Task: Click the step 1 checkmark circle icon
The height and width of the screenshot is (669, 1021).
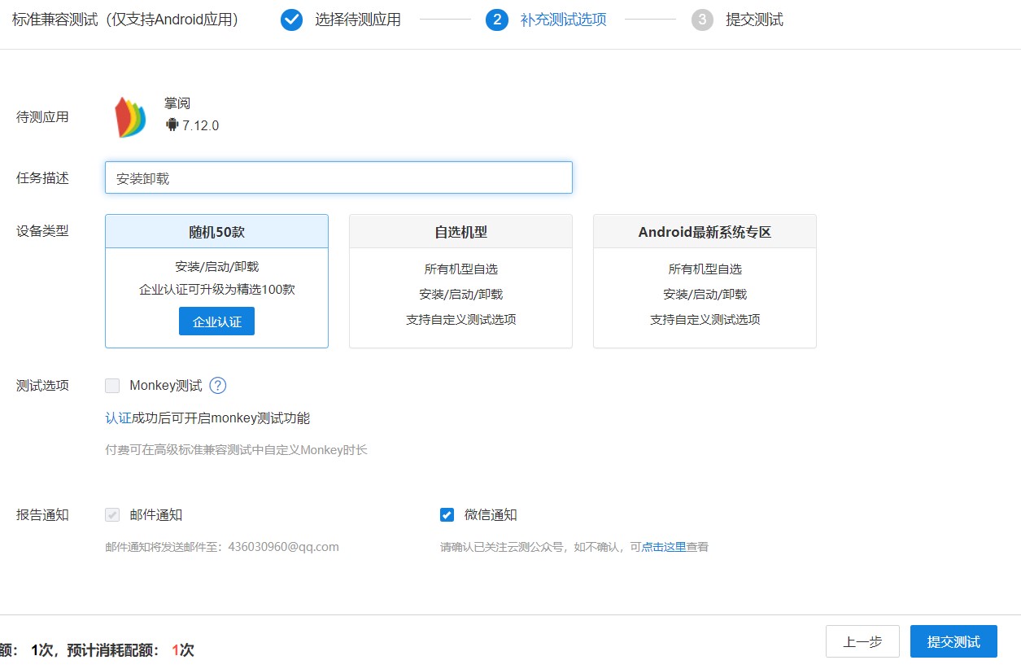Action: 291,20
